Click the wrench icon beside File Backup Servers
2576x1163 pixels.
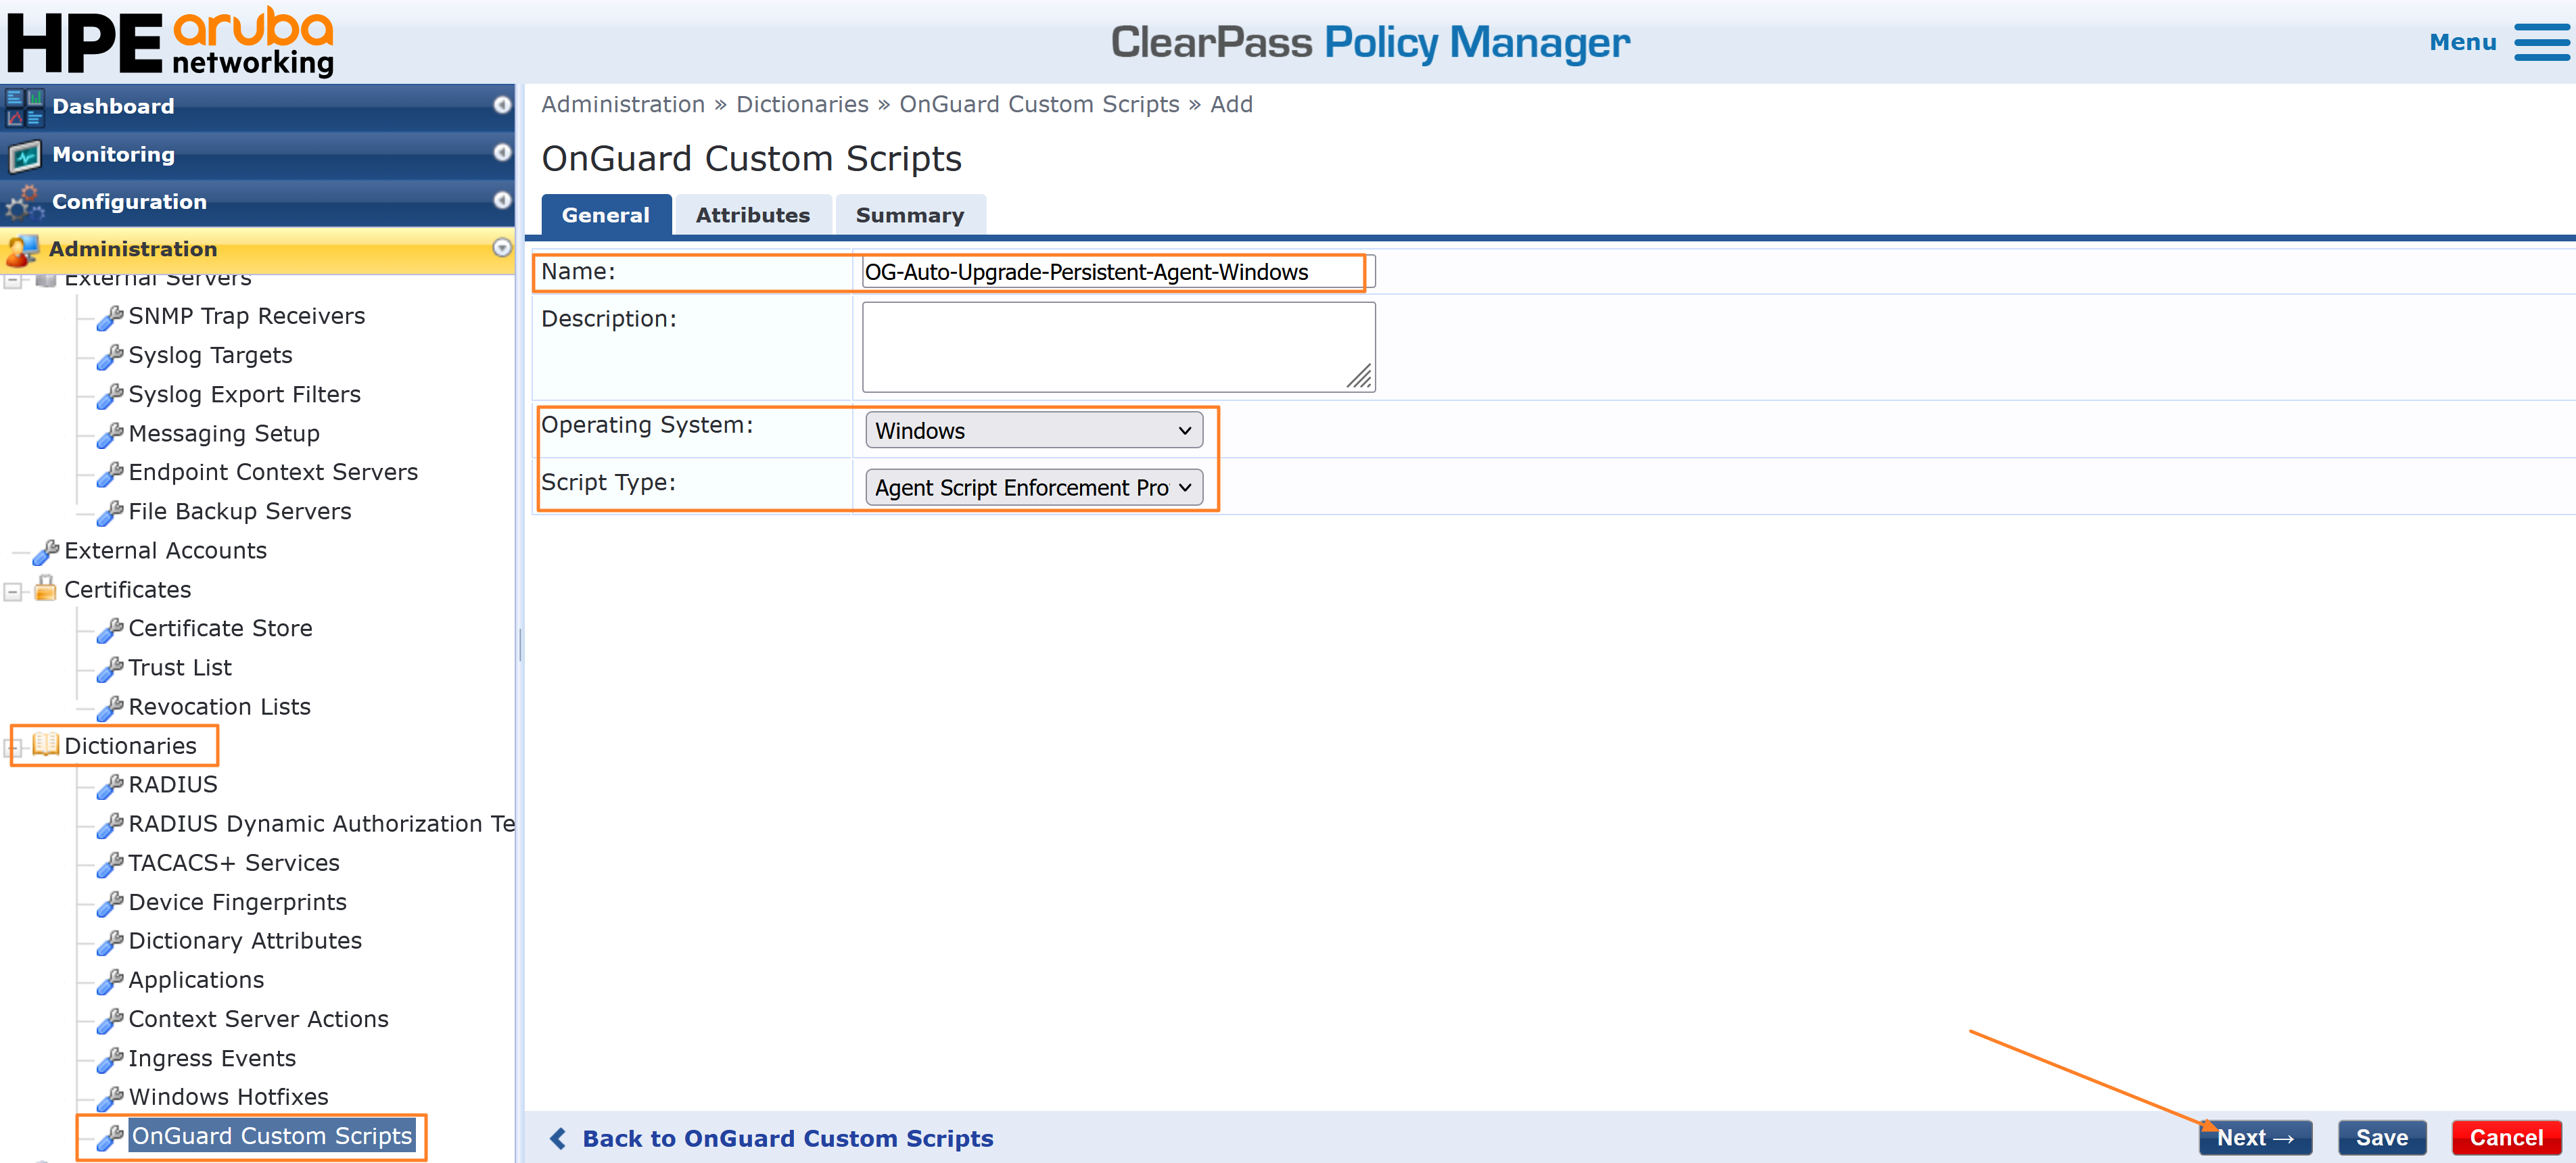pos(109,513)
